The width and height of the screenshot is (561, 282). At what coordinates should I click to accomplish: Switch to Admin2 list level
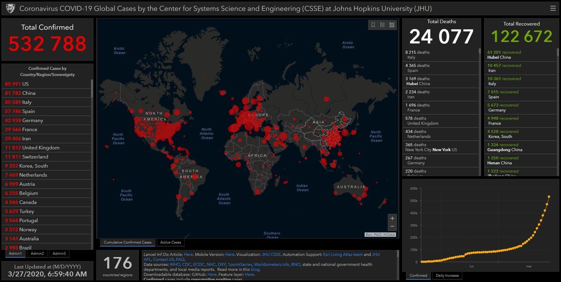tap(37, 254)
